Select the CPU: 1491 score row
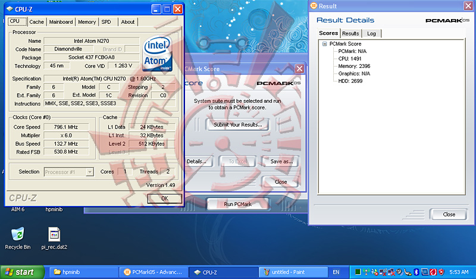The width and height of the screenshot is (476, 279). tap(350, 58)
